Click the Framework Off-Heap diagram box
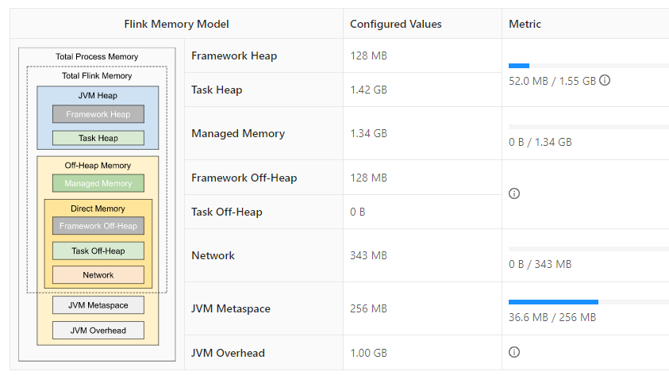 (98, 226)
